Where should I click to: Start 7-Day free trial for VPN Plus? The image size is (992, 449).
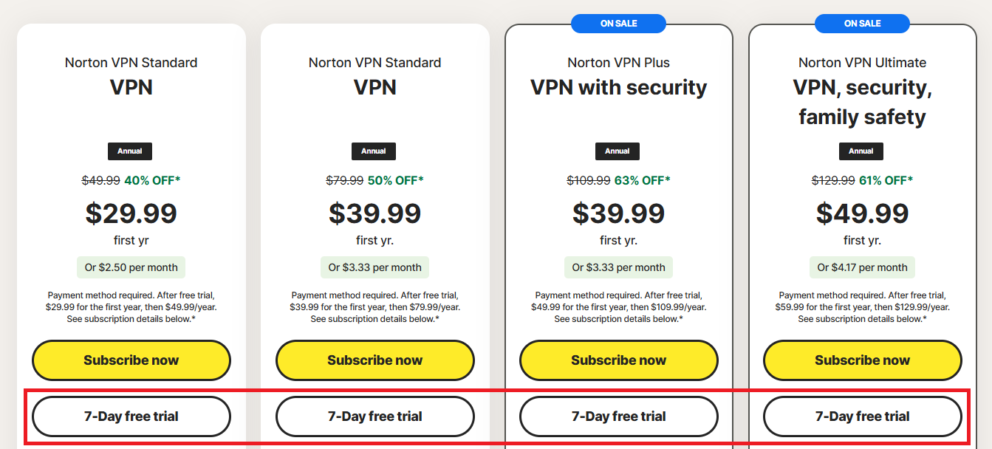point(619,417)
